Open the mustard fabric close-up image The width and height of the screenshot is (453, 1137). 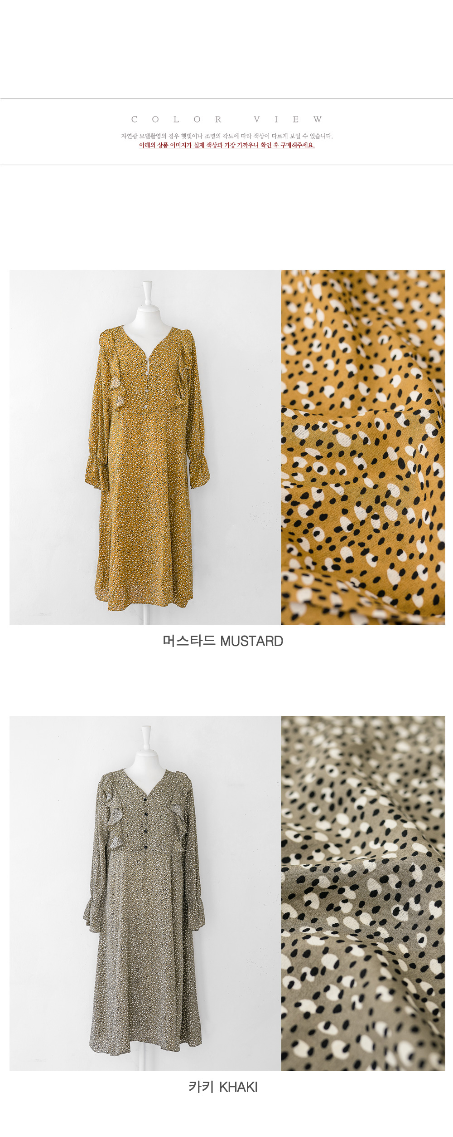coord(363,447)
